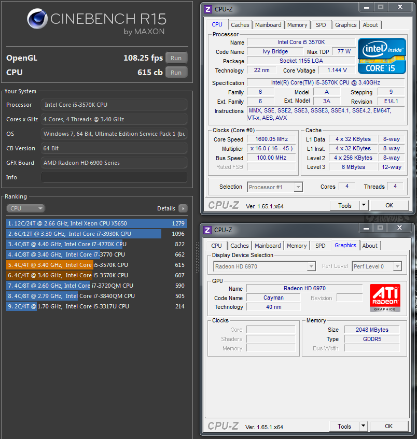Select ranking row Core i5-3317U CPU
The height and width of the screenshot is (439, 417).
pos(96,306)
